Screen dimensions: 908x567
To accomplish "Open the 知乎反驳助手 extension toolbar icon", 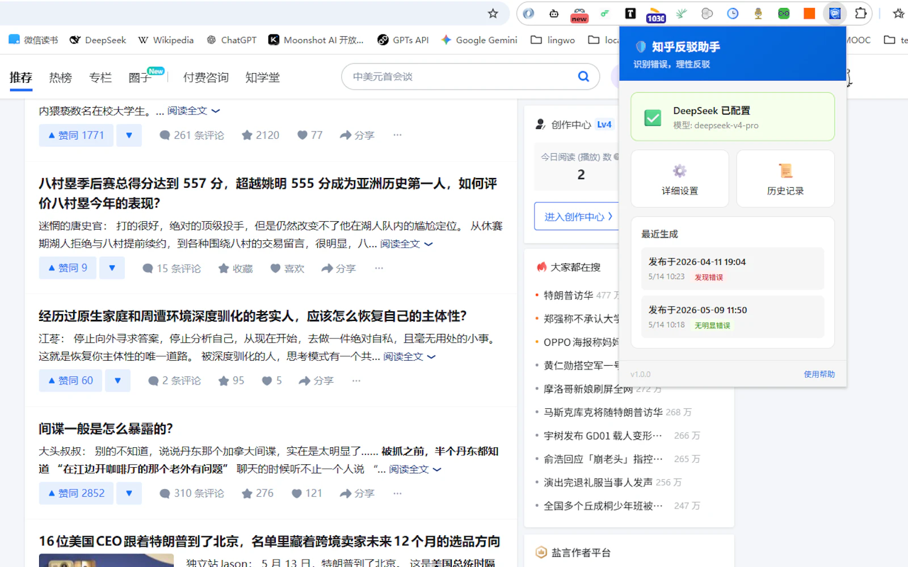I will point(835,14).
